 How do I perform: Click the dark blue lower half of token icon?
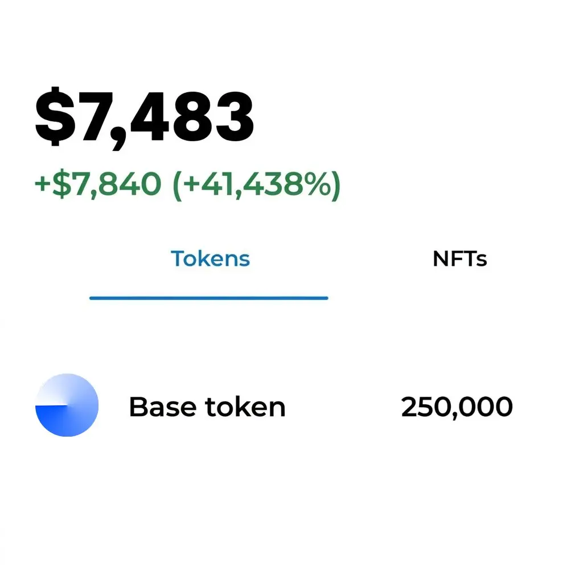(x=64, y=422)
